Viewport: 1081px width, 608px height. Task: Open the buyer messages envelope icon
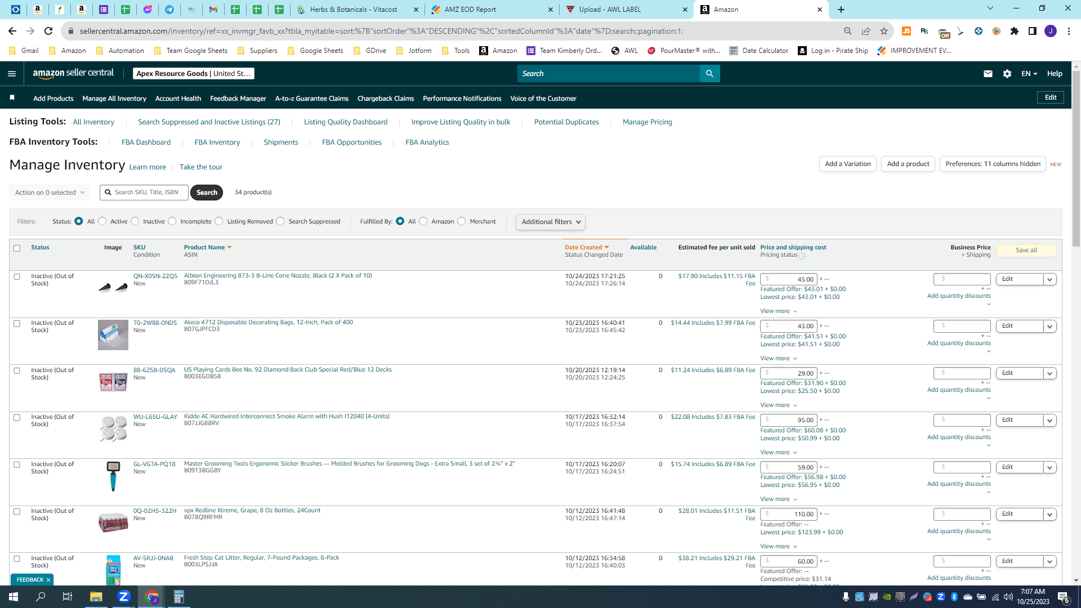click(x=988, y=74)
